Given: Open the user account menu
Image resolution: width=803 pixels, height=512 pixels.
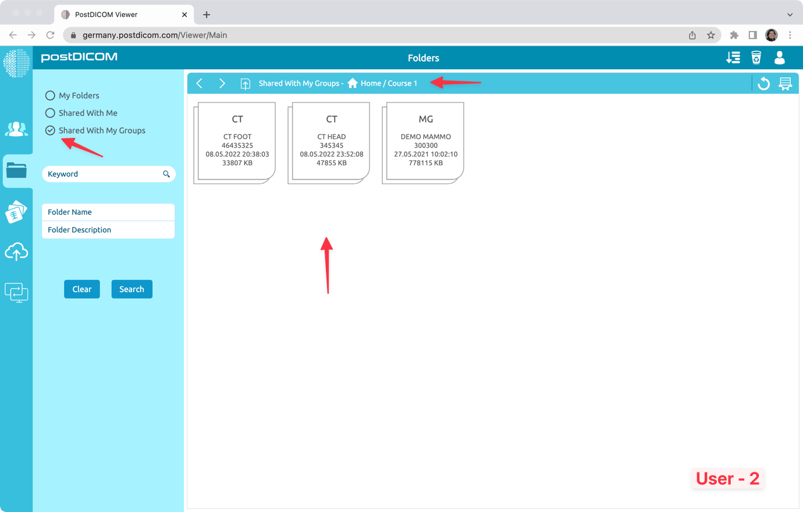Looking at the screenshot, I should [779, 58].
